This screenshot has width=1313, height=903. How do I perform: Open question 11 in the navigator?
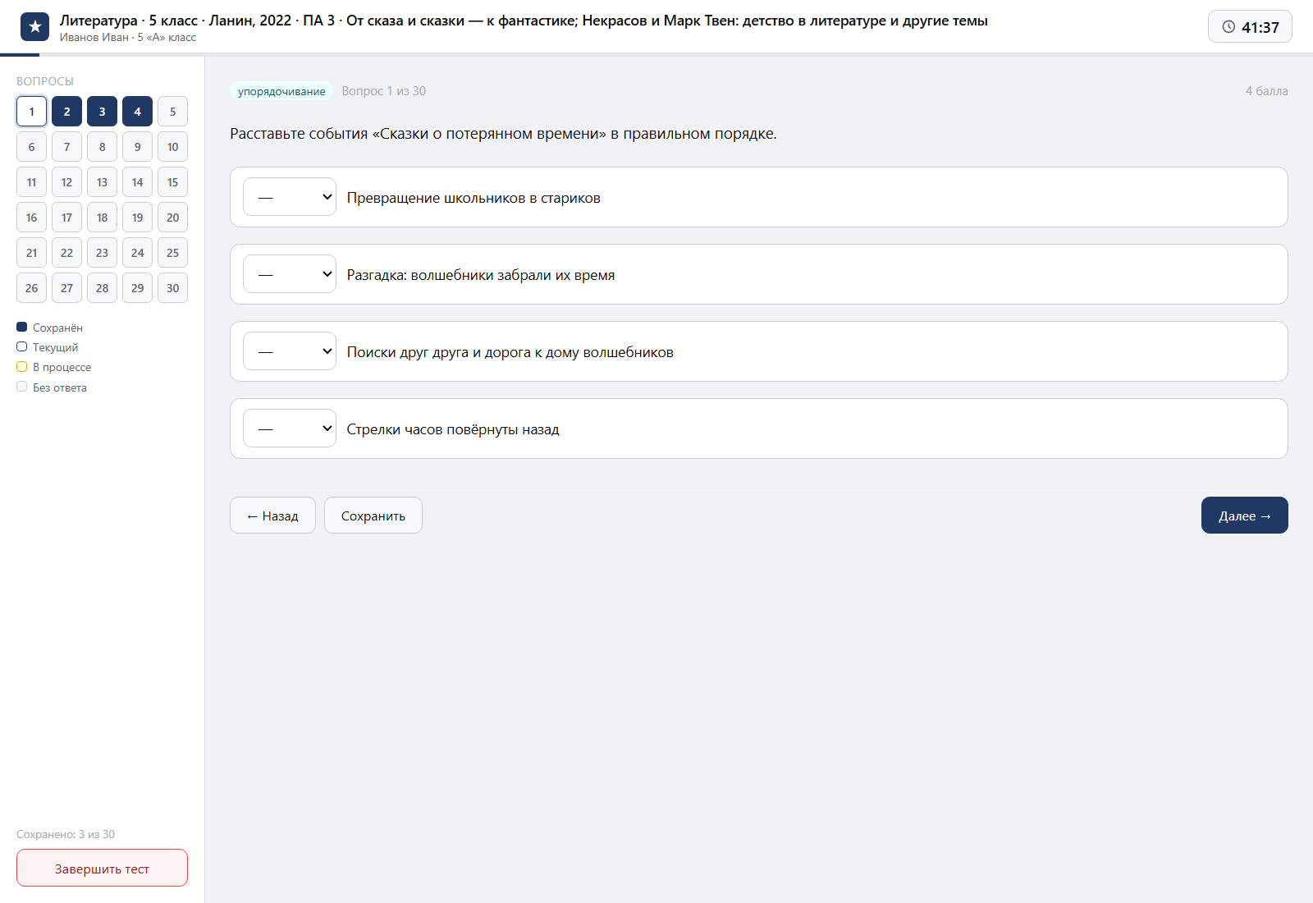click(x=31, y=182)
